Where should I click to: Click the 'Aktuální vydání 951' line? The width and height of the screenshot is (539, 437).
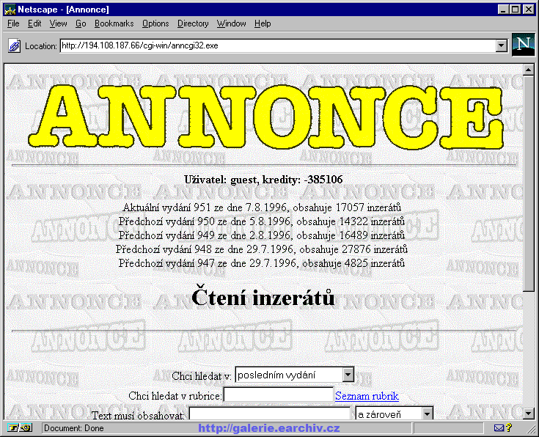tap(262, 208)
